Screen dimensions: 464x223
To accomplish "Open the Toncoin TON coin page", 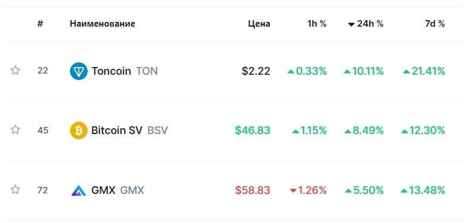I will coord(124,71).
